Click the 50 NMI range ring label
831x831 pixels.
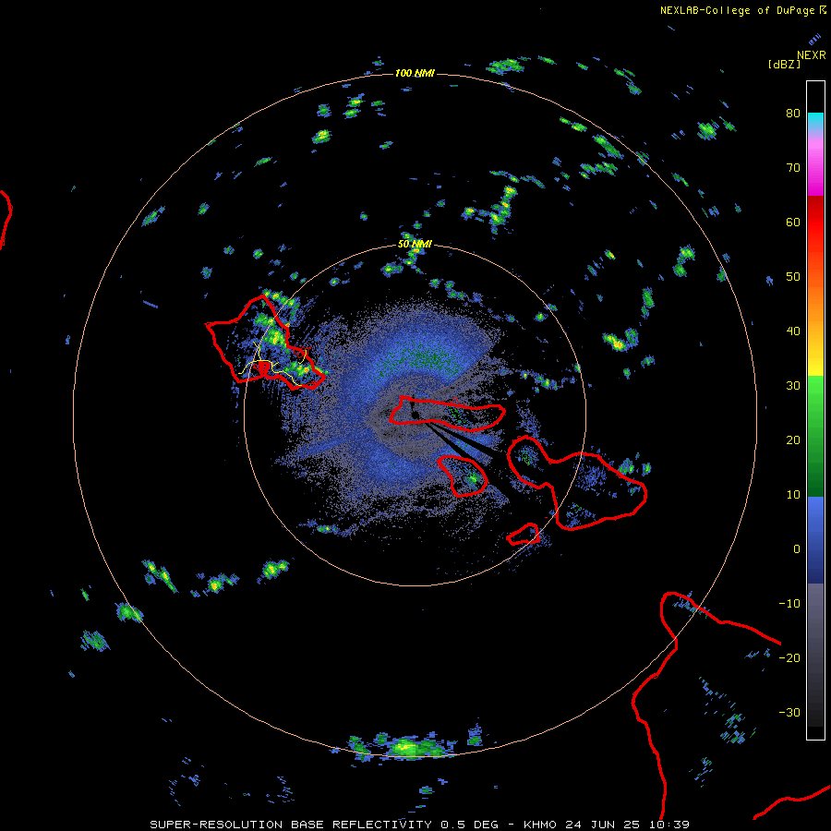pos(415,245)
